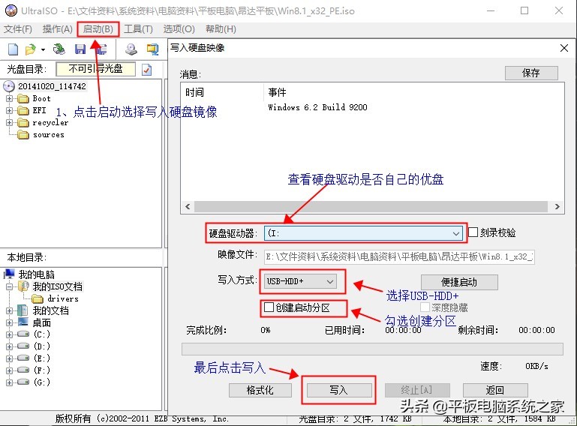This screenshot has height=426, width=577.
Task: Open the 操作(A) menu
Action: click(58, 29)
